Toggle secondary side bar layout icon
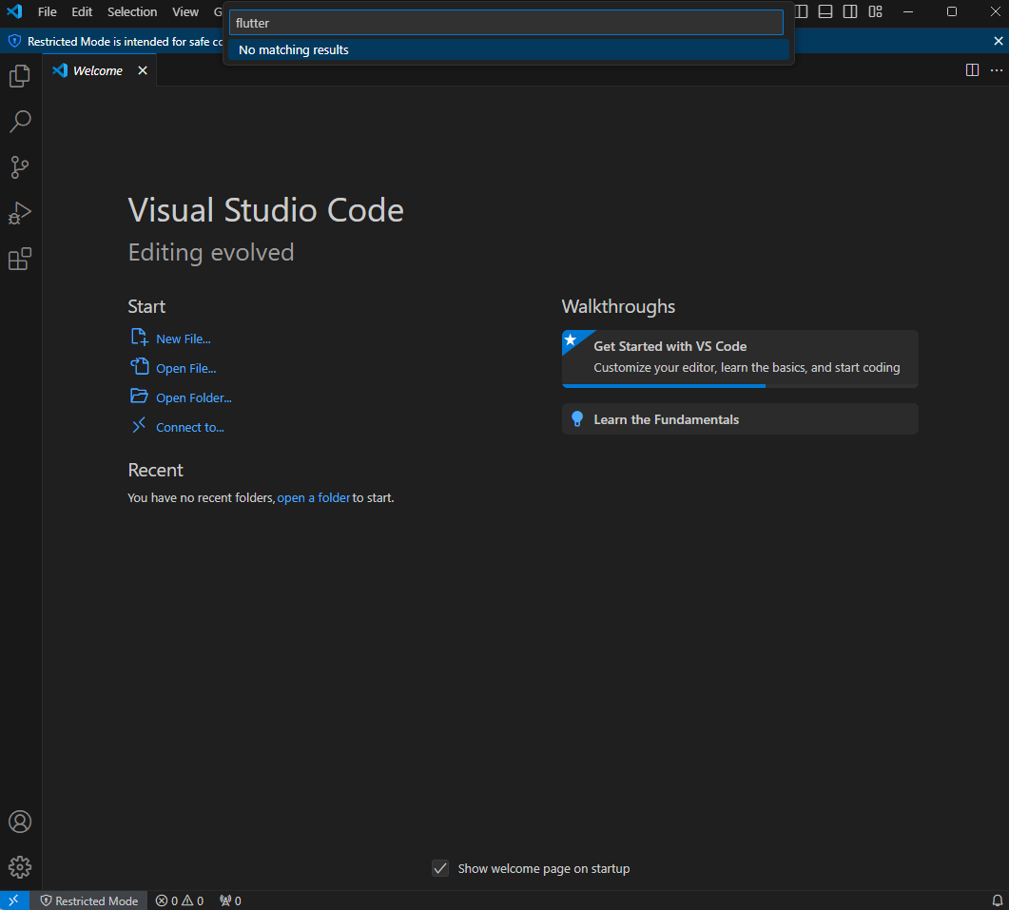This screenshot has width=1009, height=910. tap(850, 11)
